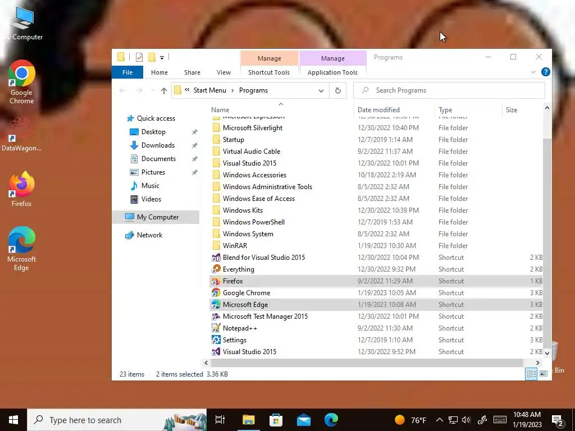Expand the ribbon with the chevron

(533, 72)
